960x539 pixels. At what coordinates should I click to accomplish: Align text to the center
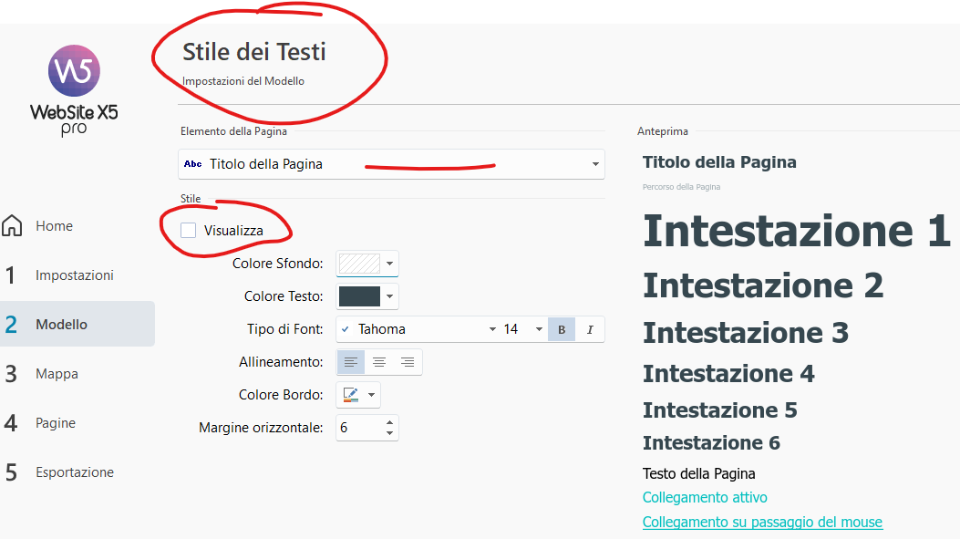coord(379,362)
